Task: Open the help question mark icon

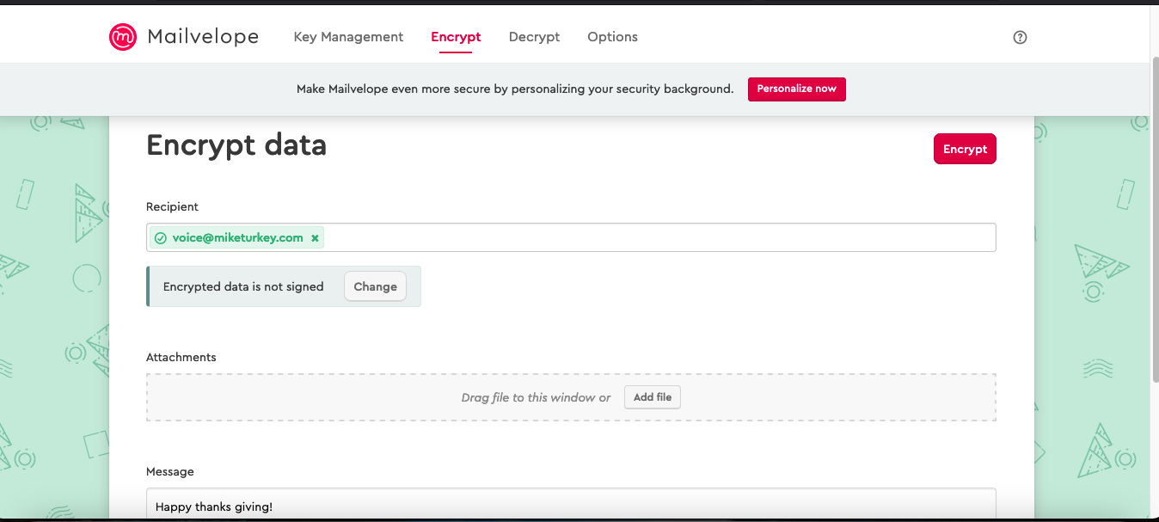Action: pos(1021,37)
